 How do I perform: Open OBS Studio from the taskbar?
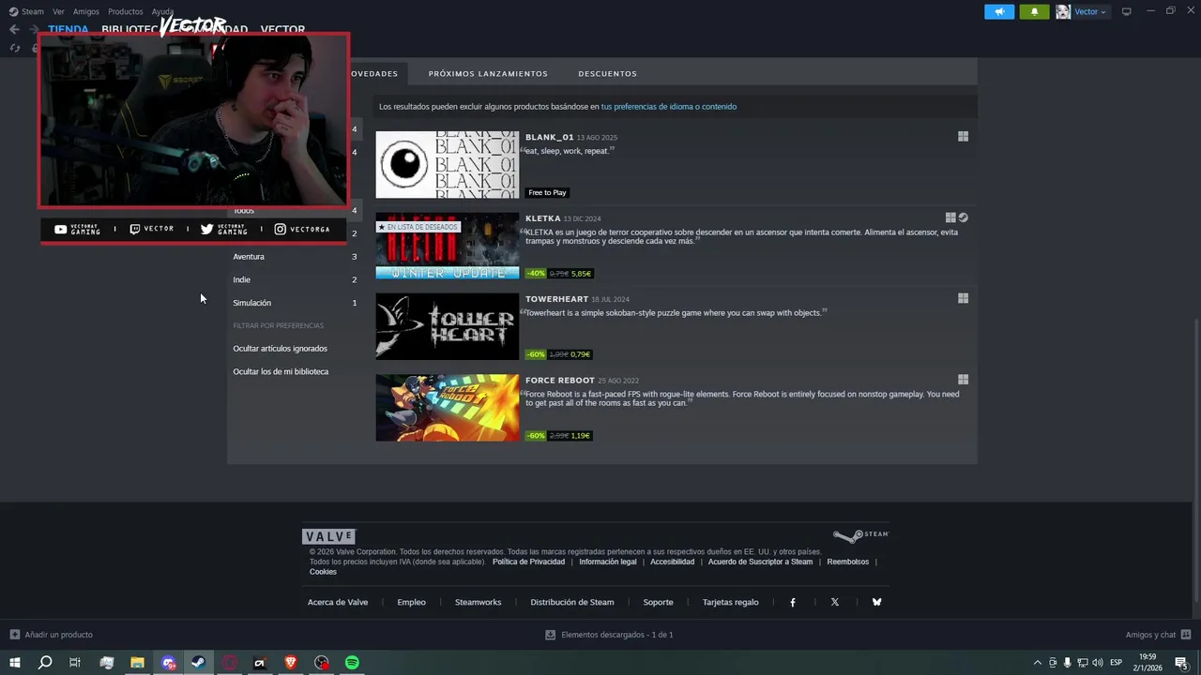322,663
